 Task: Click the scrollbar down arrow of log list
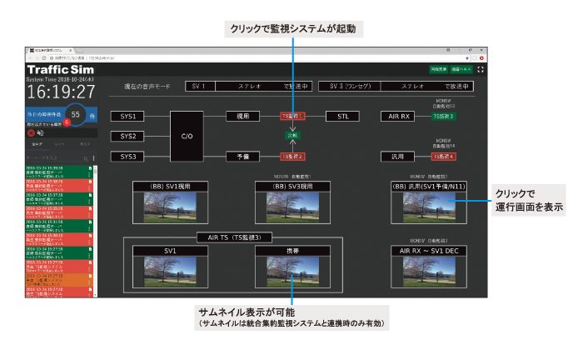coord(95,295)
